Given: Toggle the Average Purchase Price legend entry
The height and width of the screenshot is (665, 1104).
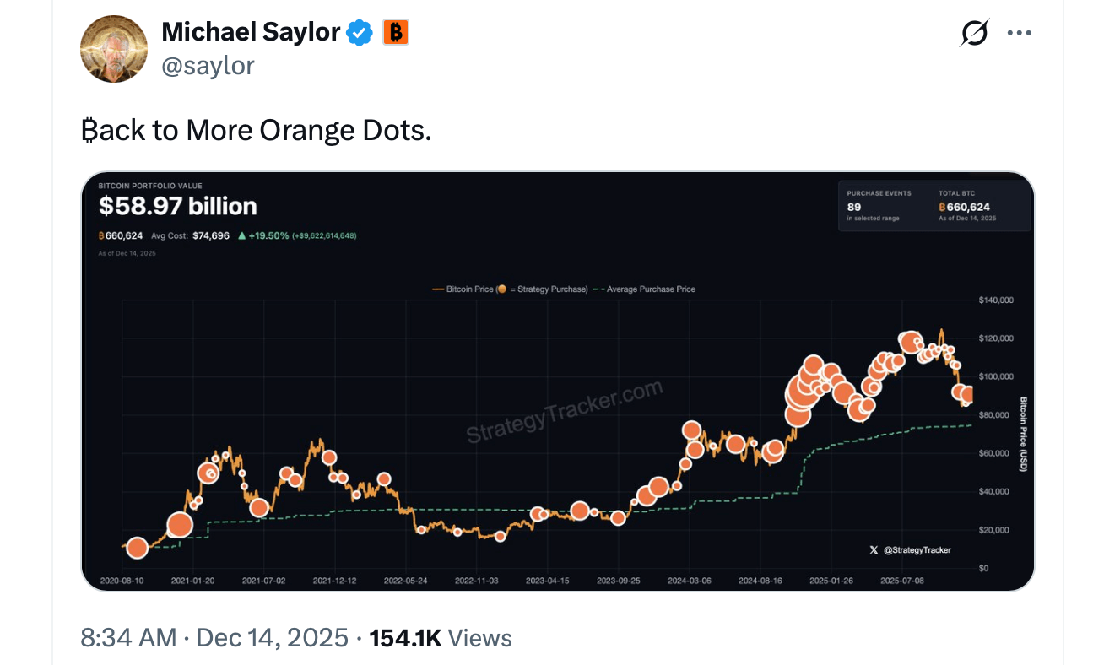Looking at the screenshot, I should coord(647,289).
